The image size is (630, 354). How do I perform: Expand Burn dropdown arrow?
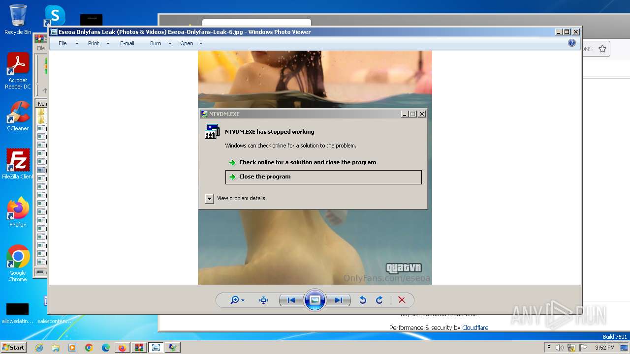[170, 44]
